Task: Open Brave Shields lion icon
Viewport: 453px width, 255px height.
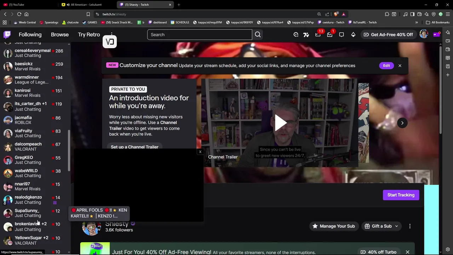Action: point(336,14)
